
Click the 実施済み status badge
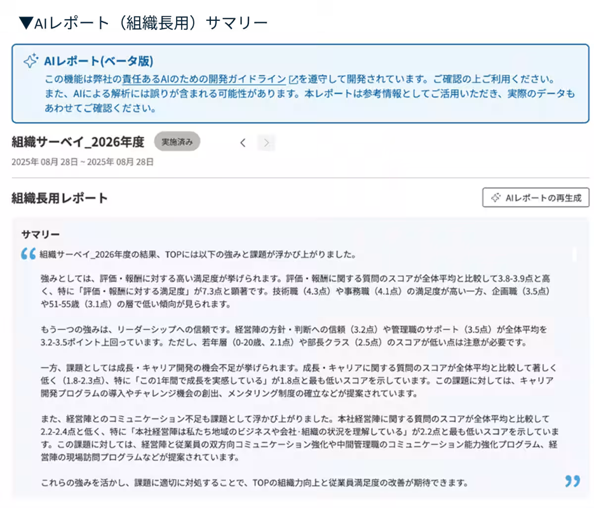click(177, 142)
